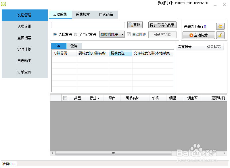Screen dimensions: 230x168
Task: Click the 同步云端产品库 button
Action: click(x=162, y=24)
